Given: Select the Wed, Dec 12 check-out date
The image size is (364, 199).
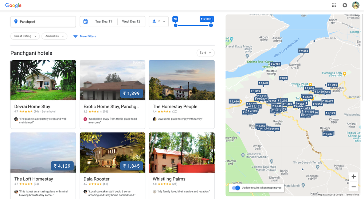Looking at the screenshot, I should 131,22.
